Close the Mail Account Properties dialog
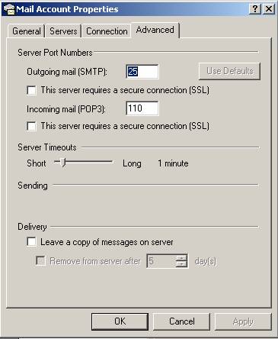The image size is (278, 339). pyautogui.click(x=269, y=9)
